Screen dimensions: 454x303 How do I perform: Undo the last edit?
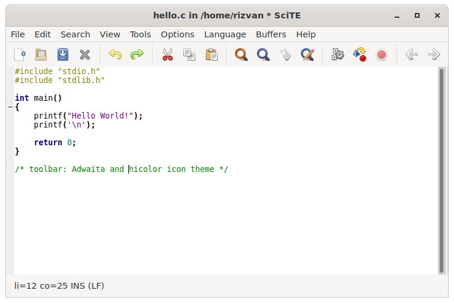point(115,55)
